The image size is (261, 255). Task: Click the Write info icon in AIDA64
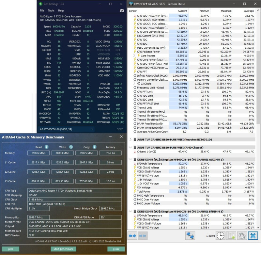point(71,147)
